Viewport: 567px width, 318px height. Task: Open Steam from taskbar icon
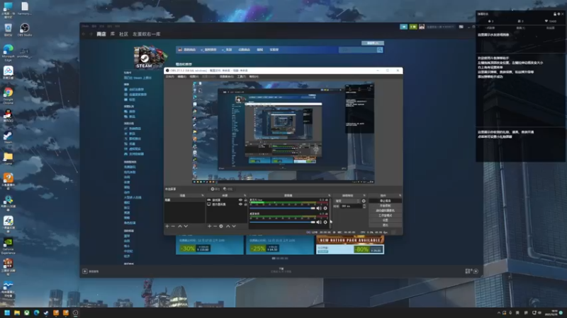(x=46, y=312)
